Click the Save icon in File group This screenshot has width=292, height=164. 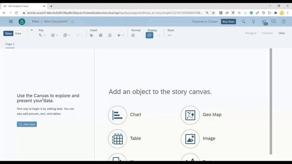(53, 35)
